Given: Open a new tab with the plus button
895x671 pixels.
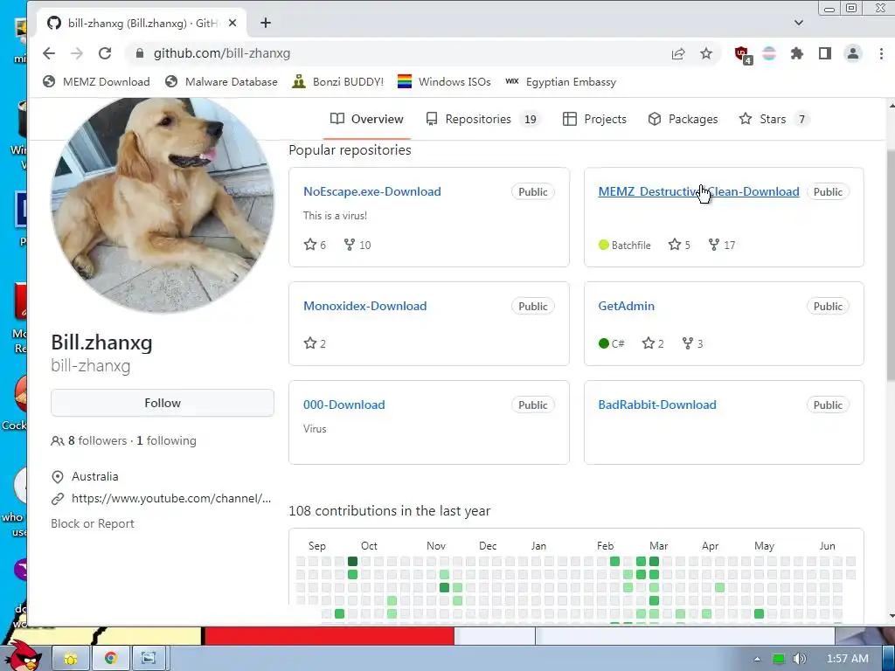Looking at the screenshot, I should [266, 23].
